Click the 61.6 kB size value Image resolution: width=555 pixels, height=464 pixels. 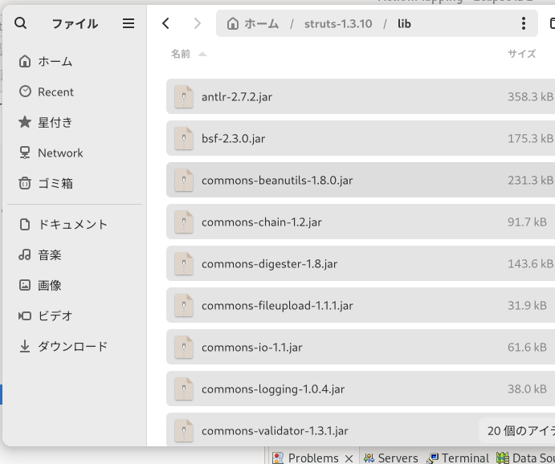tap(527, 347)
